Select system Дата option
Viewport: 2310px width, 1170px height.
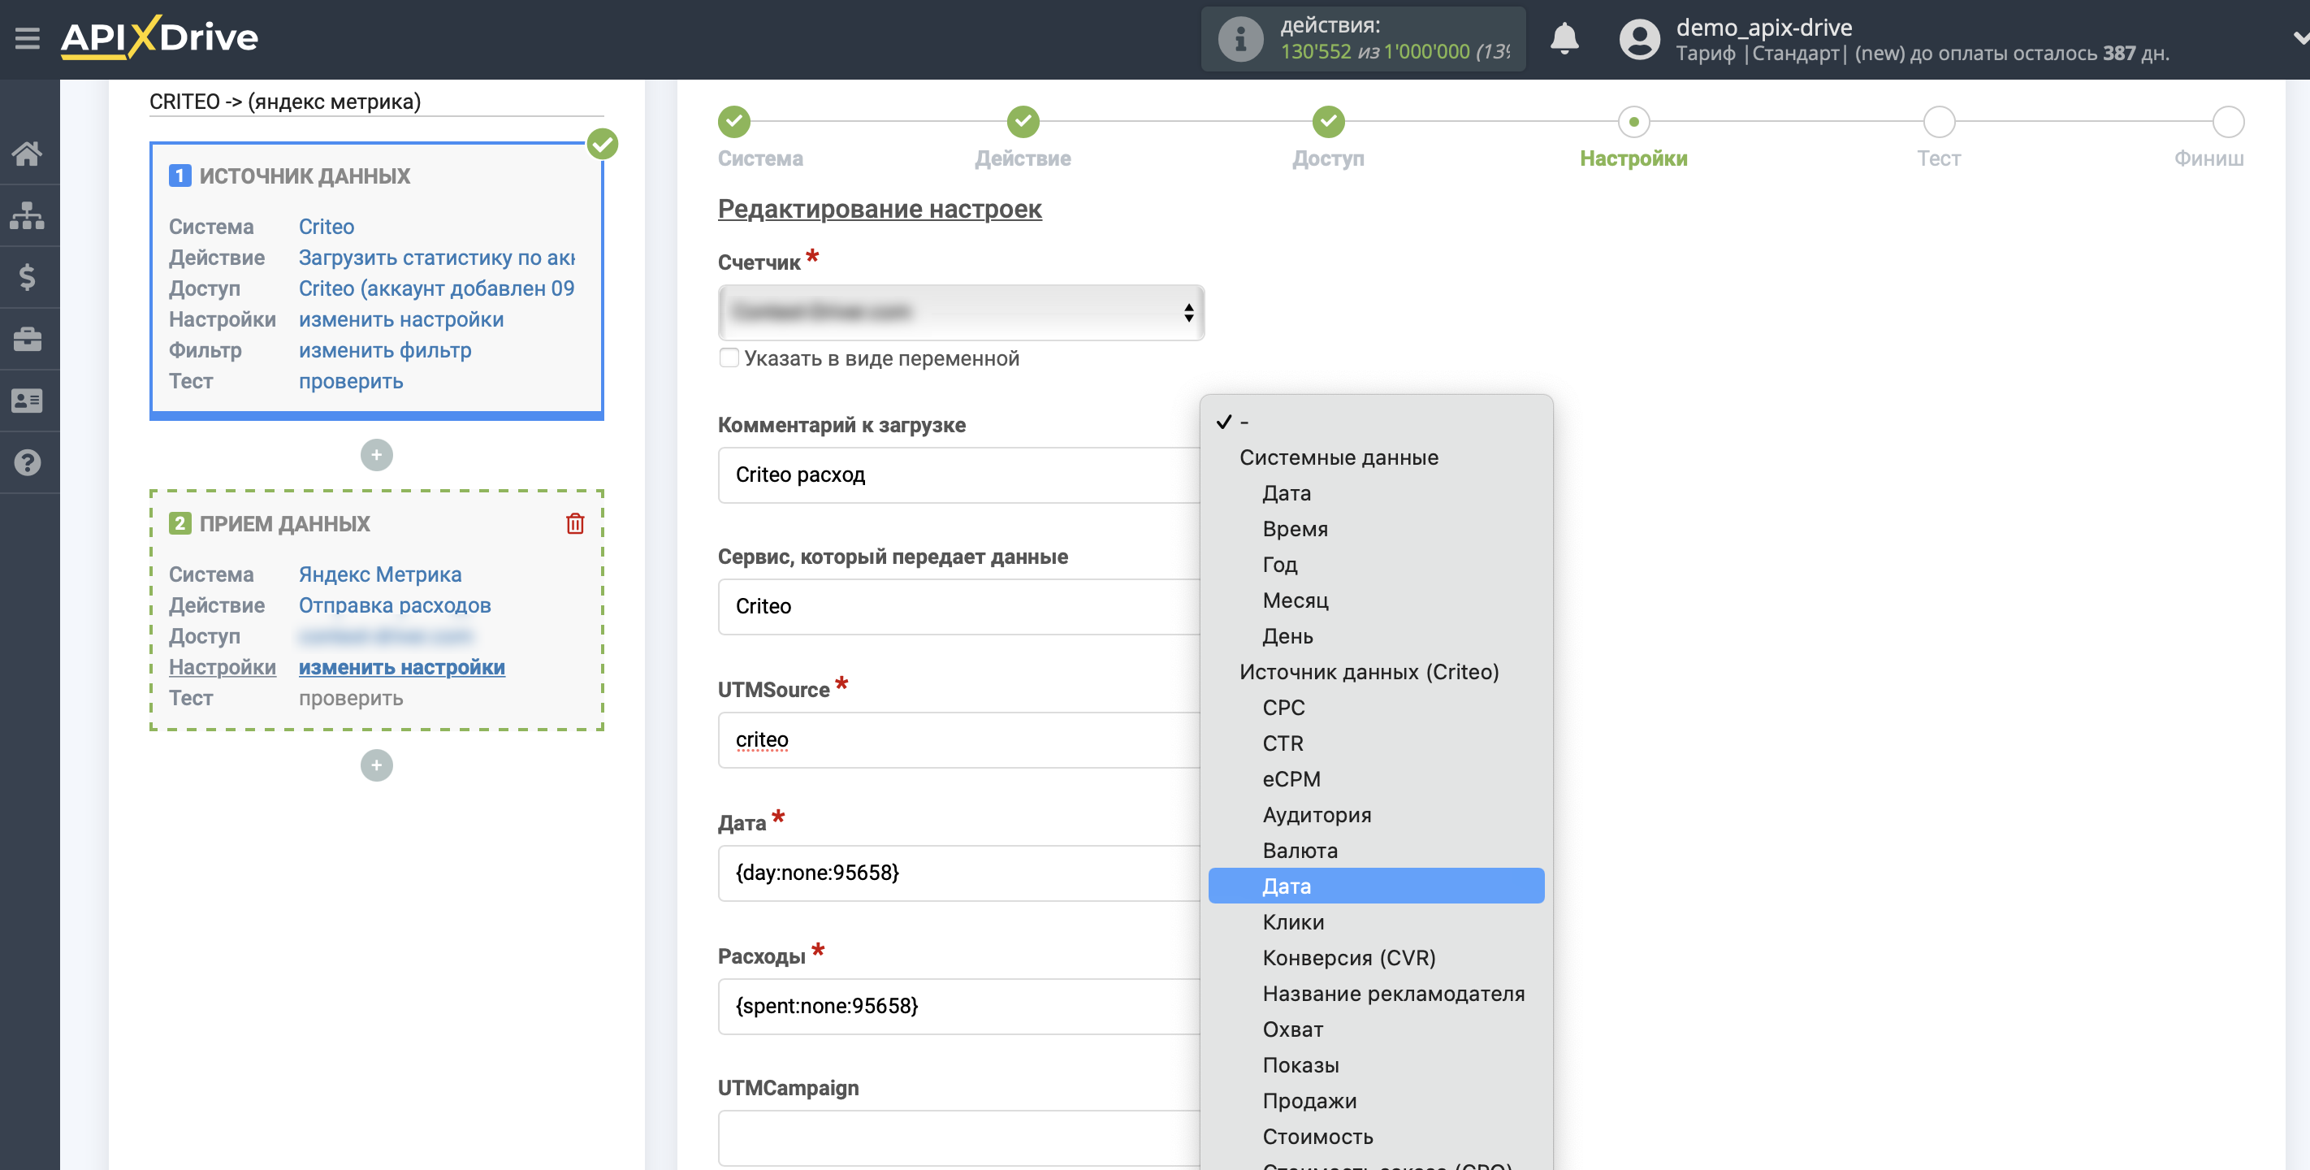coord(1376,493)
